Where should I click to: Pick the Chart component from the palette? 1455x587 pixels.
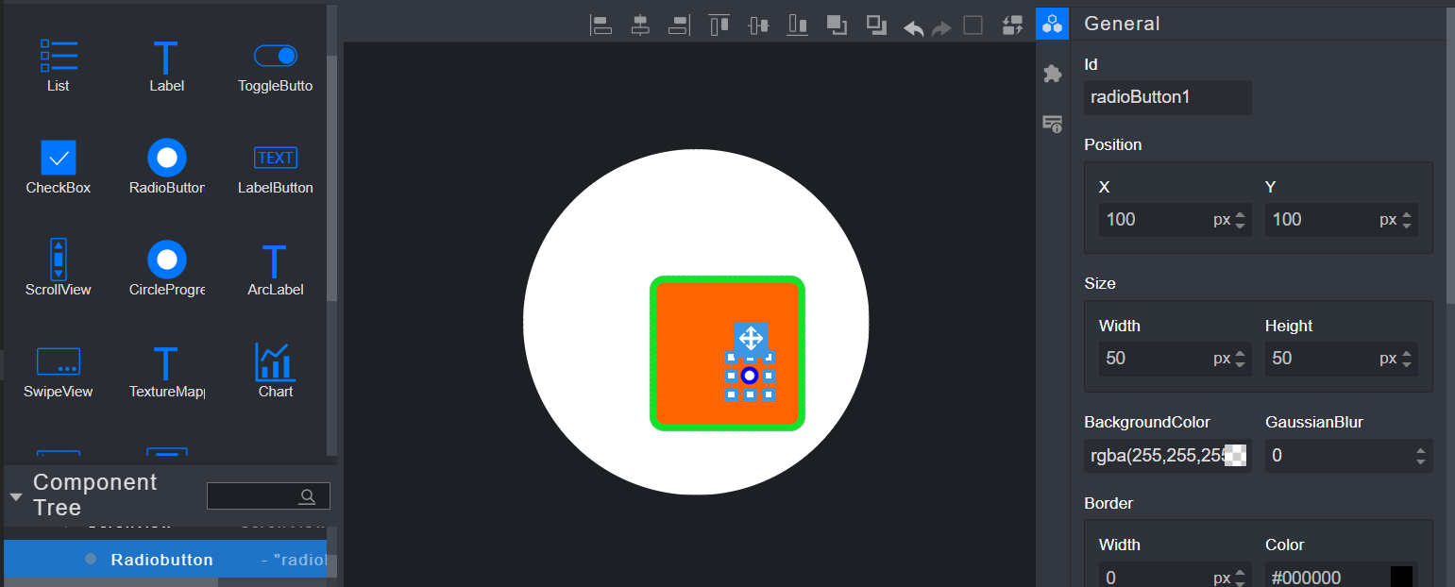[x=275, y=370]
